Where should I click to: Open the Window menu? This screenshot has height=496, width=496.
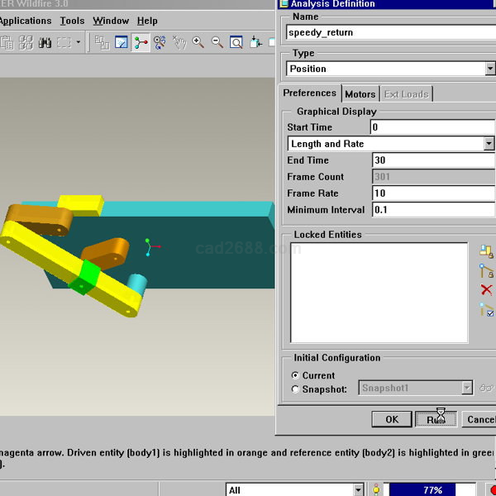pyautogui.click(x=110, y=21)
